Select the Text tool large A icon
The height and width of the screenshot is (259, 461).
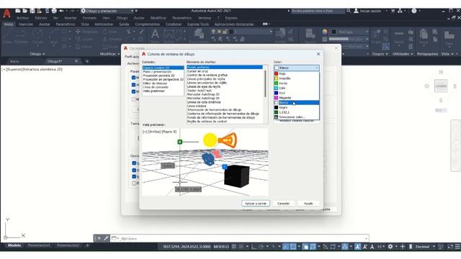(155, 34)
